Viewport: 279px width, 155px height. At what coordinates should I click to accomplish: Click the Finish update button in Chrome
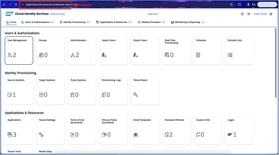click(x=267, y=4)
